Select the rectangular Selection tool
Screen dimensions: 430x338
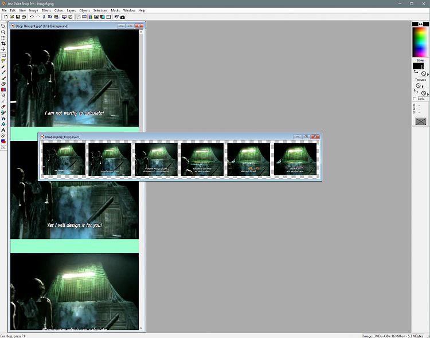click(x=3, y=55)
